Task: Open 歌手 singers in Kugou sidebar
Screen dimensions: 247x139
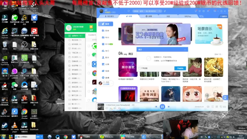Action: point(105,58)
